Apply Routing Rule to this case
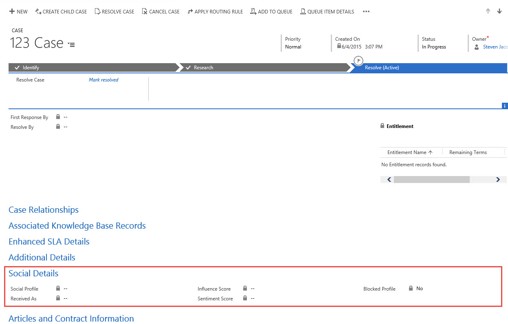Screen dimensions: 508x324 pyautogui.click(x=215, y=11)
